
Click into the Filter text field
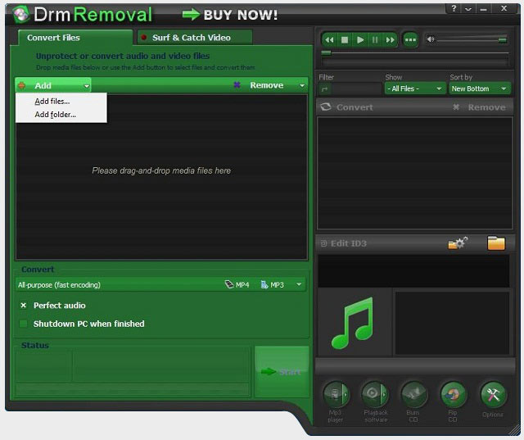356,89
